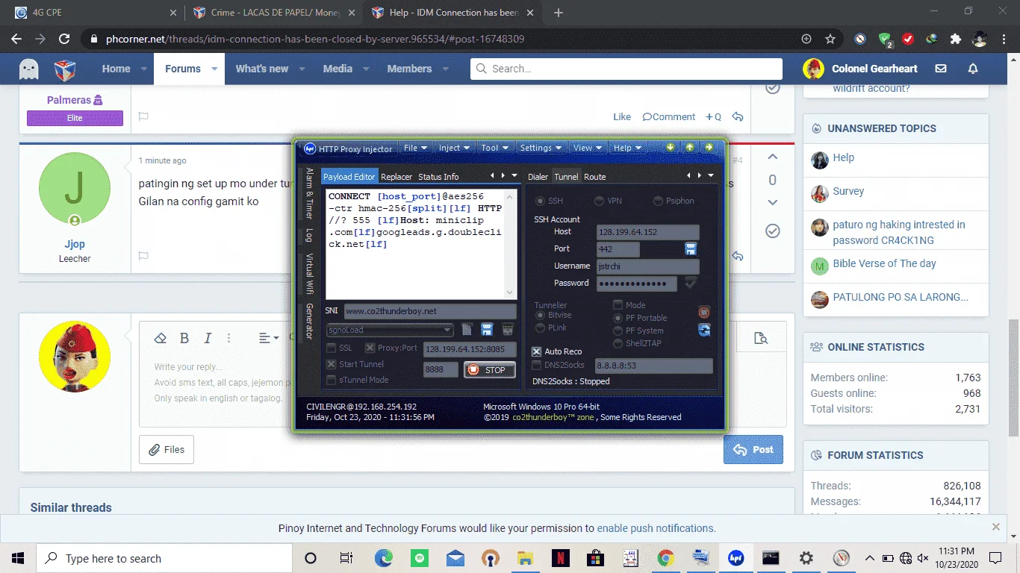Select the Psiphon radio button
Viewport: 1020px width, 573px height.
click(x=658, y=201)
